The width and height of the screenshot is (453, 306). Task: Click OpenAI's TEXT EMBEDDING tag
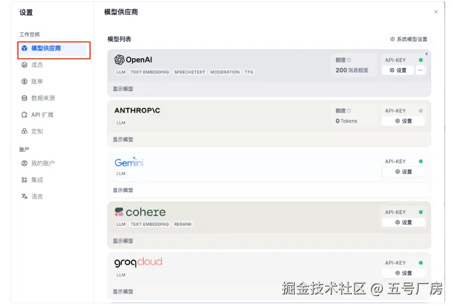pyautogui.click(x=150, y=72)
